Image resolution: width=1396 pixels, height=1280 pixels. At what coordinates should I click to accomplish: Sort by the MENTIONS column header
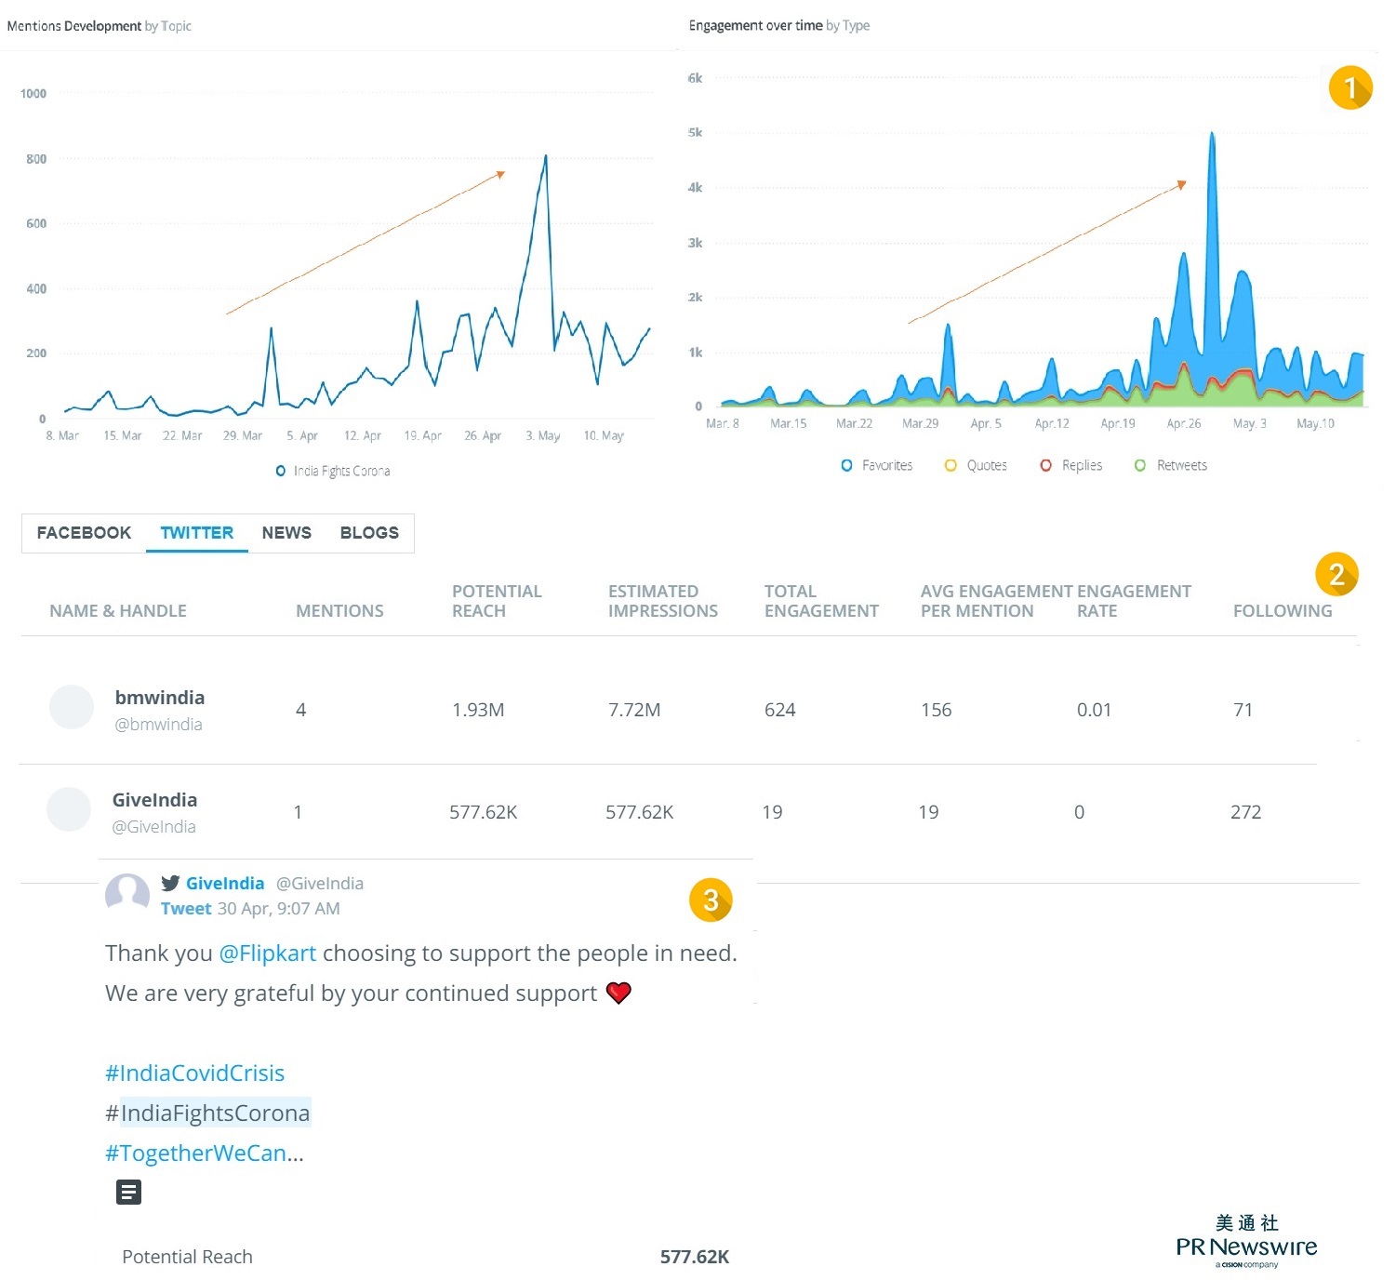(339, 611)
